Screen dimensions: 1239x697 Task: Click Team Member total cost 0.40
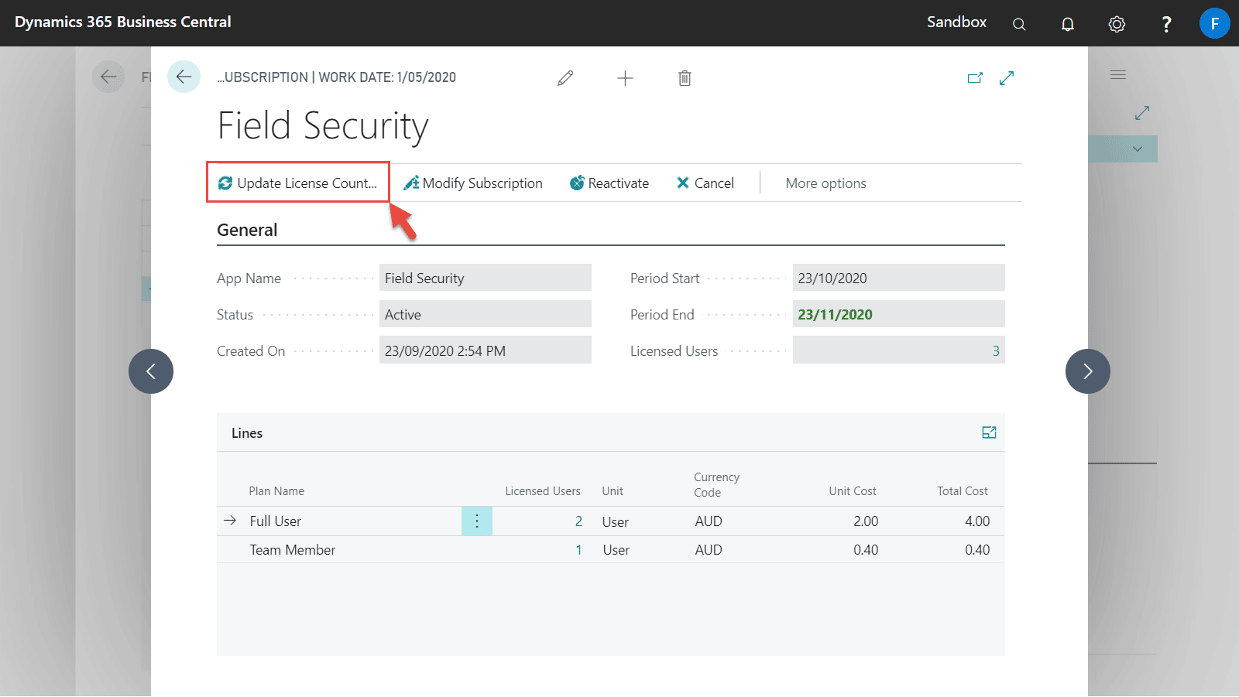(977, 550)
